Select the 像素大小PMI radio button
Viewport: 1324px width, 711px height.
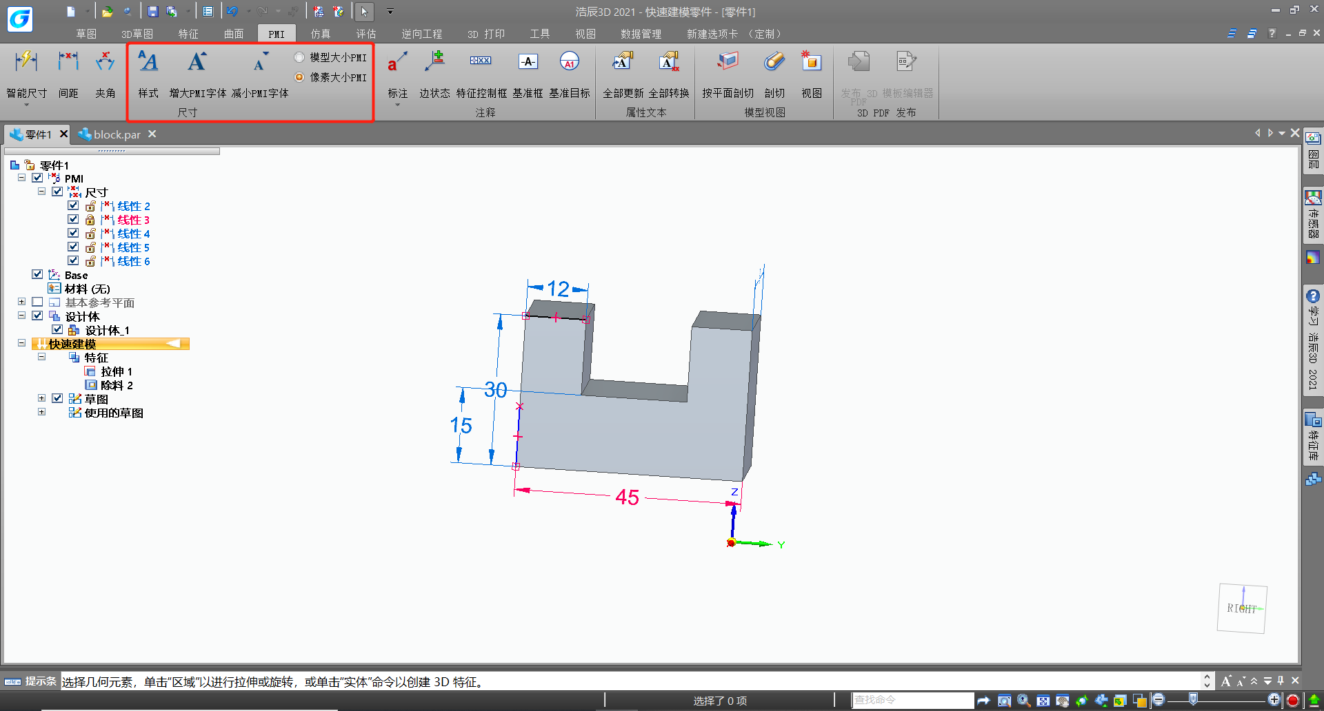(x=299, y=77)
